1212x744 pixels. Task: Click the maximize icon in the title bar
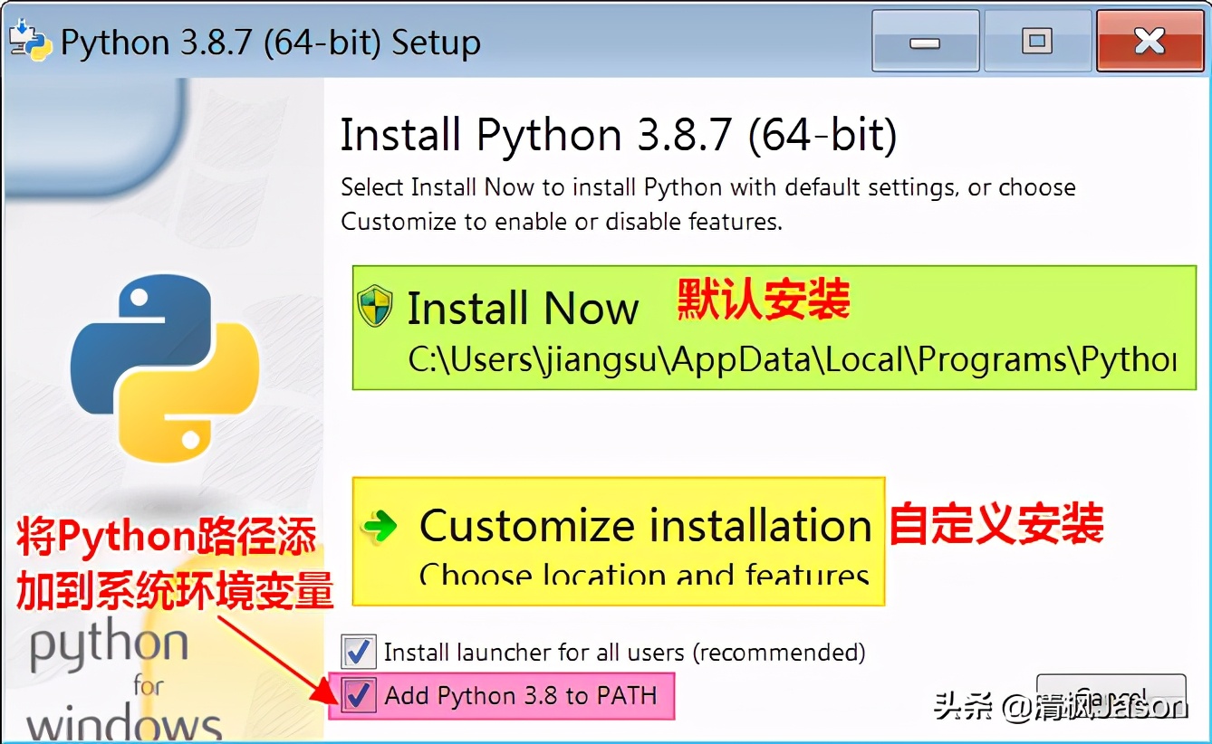pos(1037,40)
